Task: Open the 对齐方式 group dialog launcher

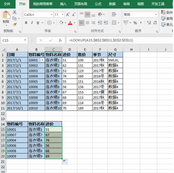Action: pyautogui.click(x=119, y=32)
